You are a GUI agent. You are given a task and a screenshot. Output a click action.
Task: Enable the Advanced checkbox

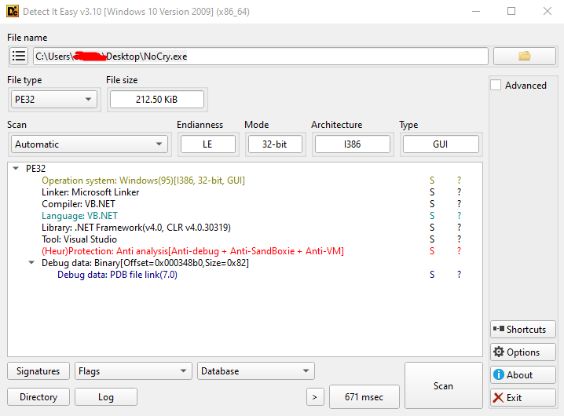tap(496, 86)
